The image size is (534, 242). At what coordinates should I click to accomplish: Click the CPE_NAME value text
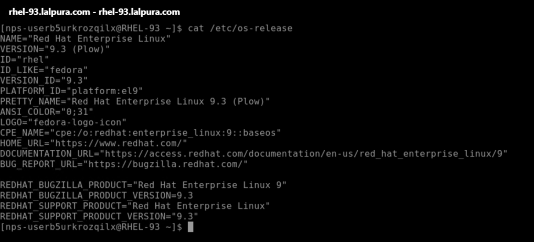click(x=165, y=133)
